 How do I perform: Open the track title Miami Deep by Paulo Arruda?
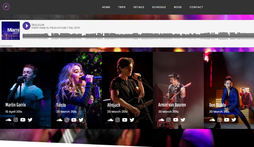[55, 28]
